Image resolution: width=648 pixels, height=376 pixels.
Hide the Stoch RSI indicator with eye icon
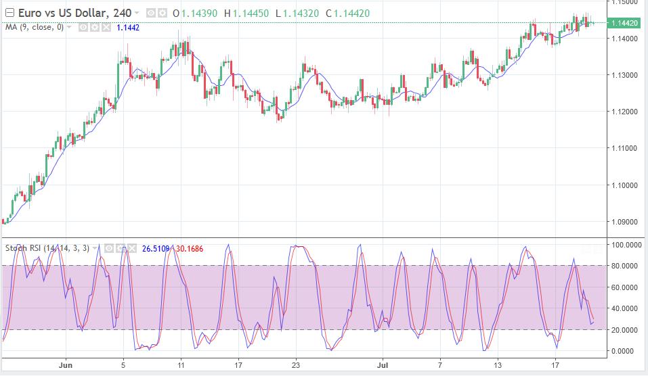[109, 248]
